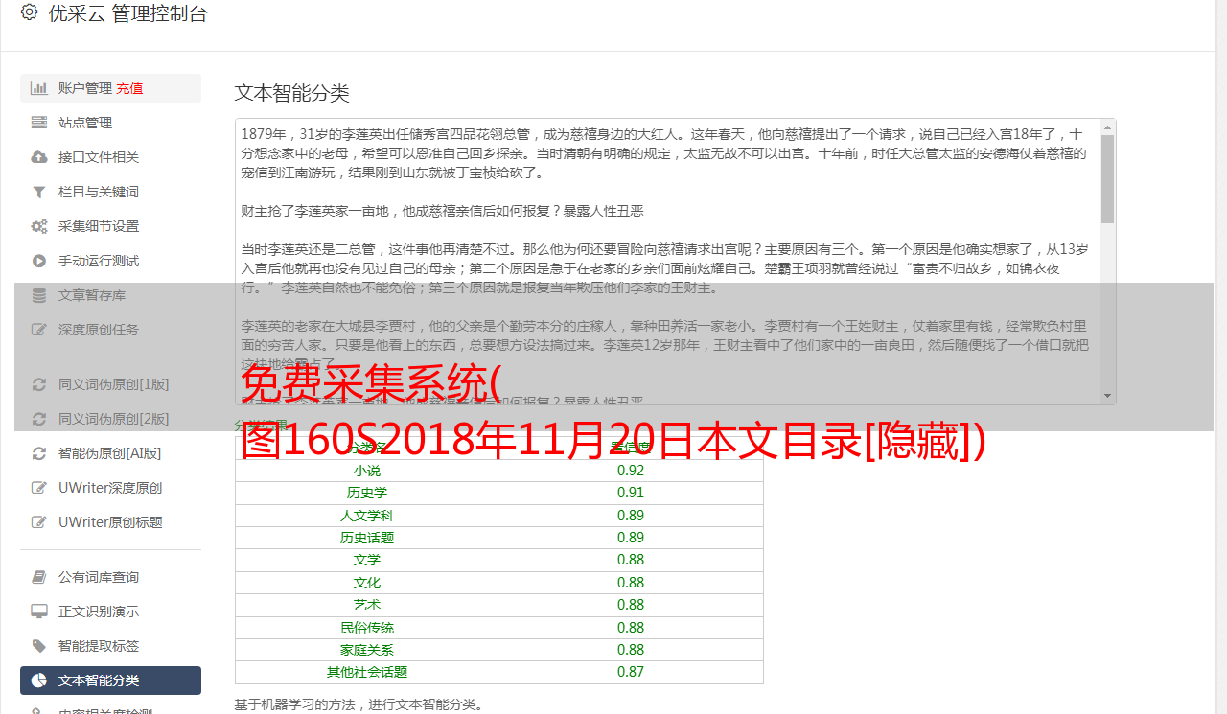This screenshot has height=714, width=1227.
Task: Click the 人文学科 category cell
Action: point(367,516)
